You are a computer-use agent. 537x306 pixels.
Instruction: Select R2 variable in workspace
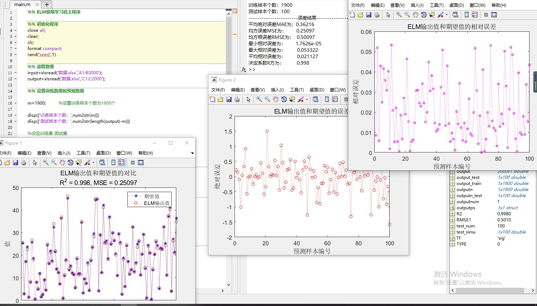(459, 214)
